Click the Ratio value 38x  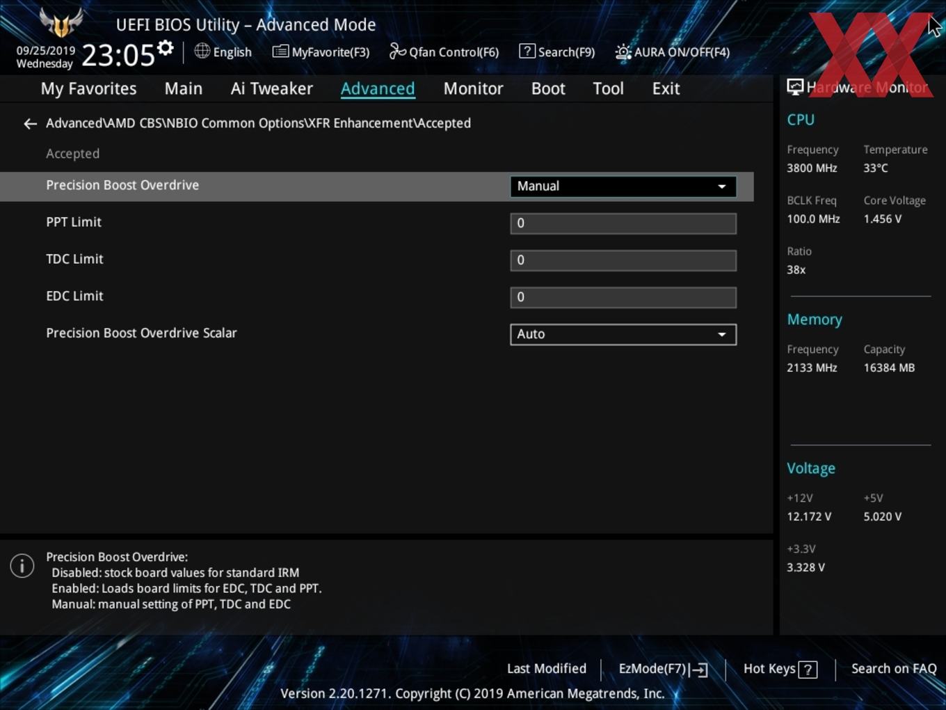tap(796, 270)
